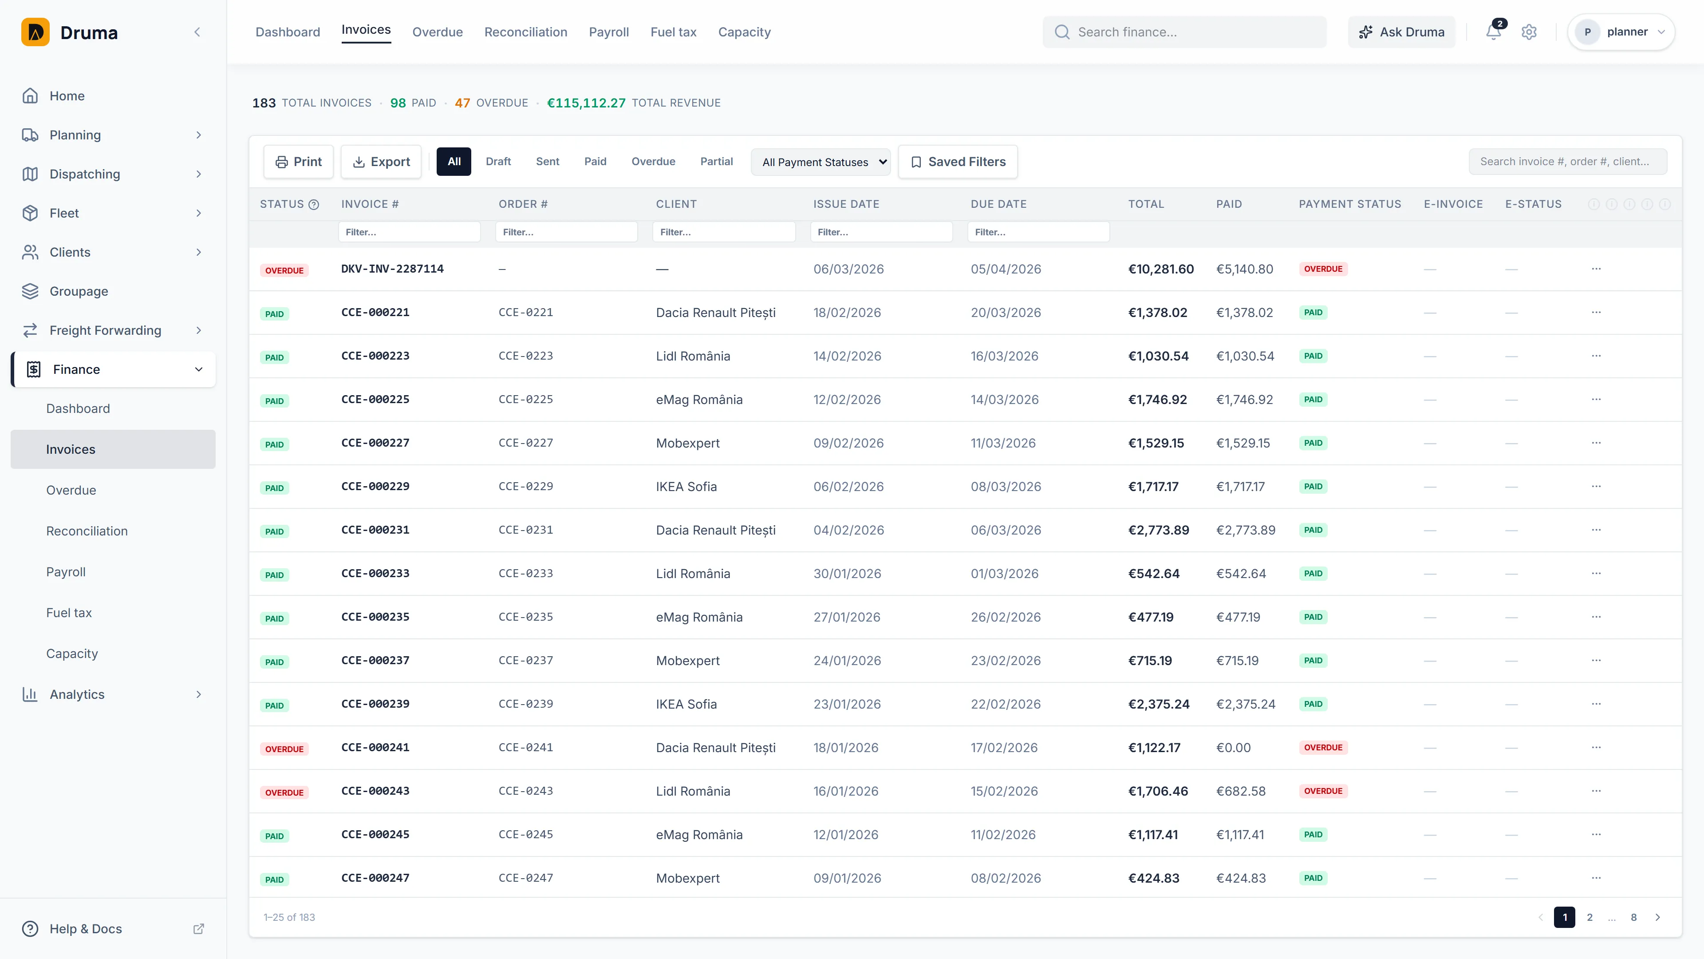1704x959 pixels.
Task: Switch to Overdue top tab
Action: pyautogui.click(x=437, y=32)
